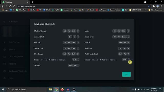Screen dimensions: 164x92
Task: Open the Chrome three-dot menu
Action: (161, 6)
